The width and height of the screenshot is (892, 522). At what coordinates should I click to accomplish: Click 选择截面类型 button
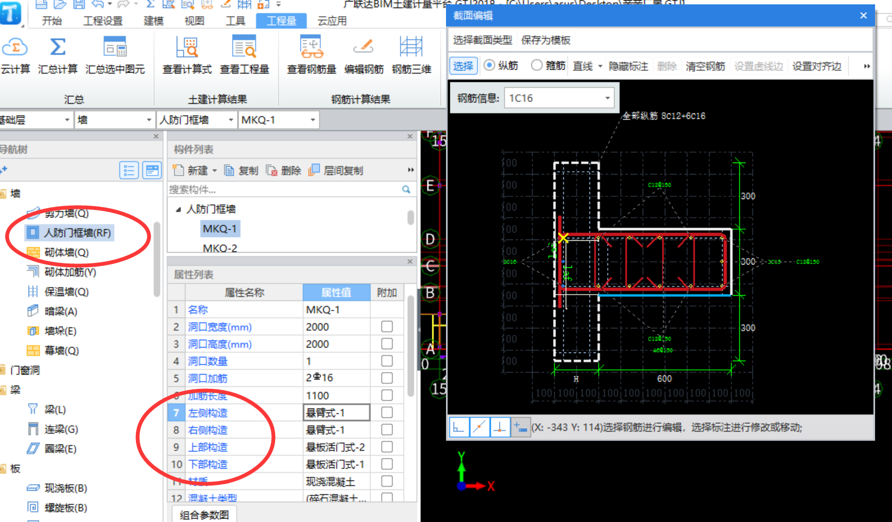coord(483,40)
